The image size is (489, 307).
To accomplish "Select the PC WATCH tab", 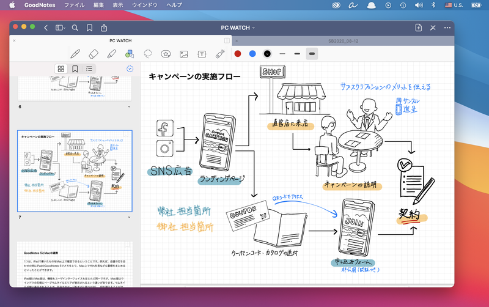I will point(120,40).
